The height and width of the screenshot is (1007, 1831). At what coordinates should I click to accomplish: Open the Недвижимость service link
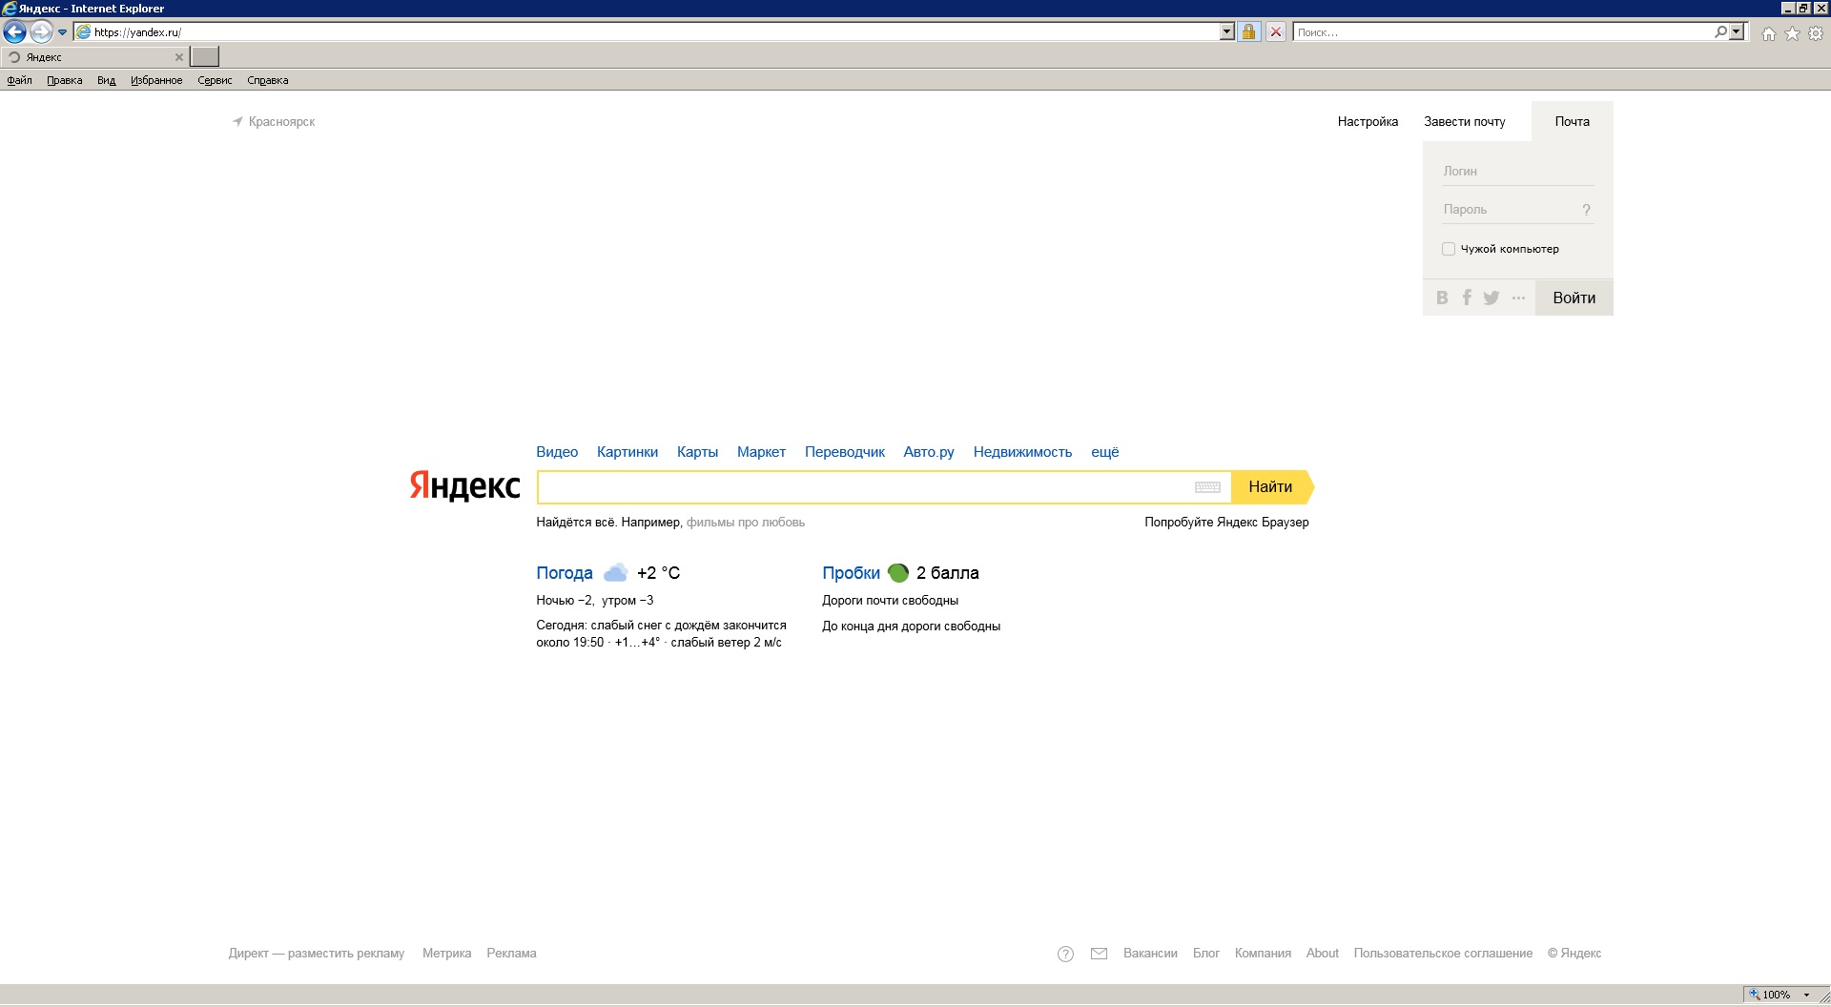1022,452
